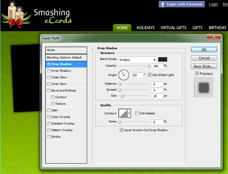Enable the Color Overlay checkbox

pos(49,117)
